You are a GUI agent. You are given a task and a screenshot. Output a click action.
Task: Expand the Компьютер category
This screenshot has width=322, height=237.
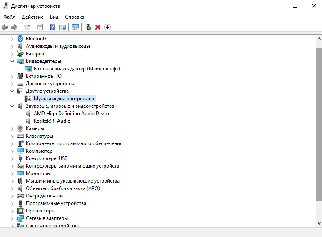click(12, 151)
